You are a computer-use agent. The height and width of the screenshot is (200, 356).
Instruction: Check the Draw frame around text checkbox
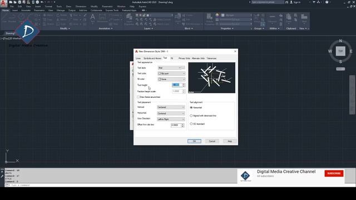pos(139,97)
